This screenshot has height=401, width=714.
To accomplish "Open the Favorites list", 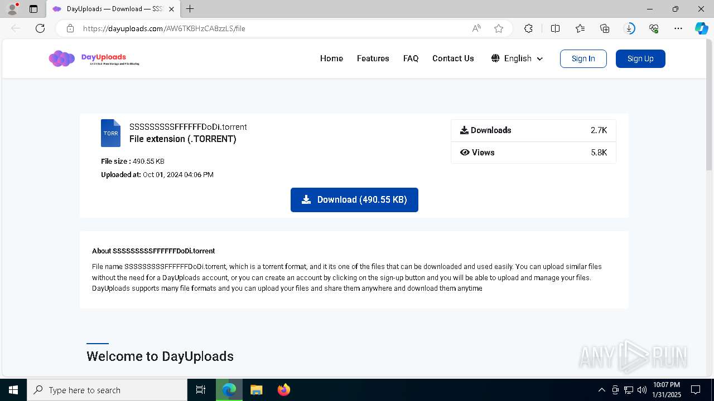I will (x=580, y=28).
